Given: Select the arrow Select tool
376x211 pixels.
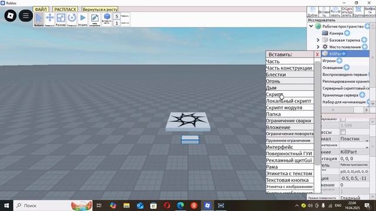Looking at the screenshot, I should point(39,19).
